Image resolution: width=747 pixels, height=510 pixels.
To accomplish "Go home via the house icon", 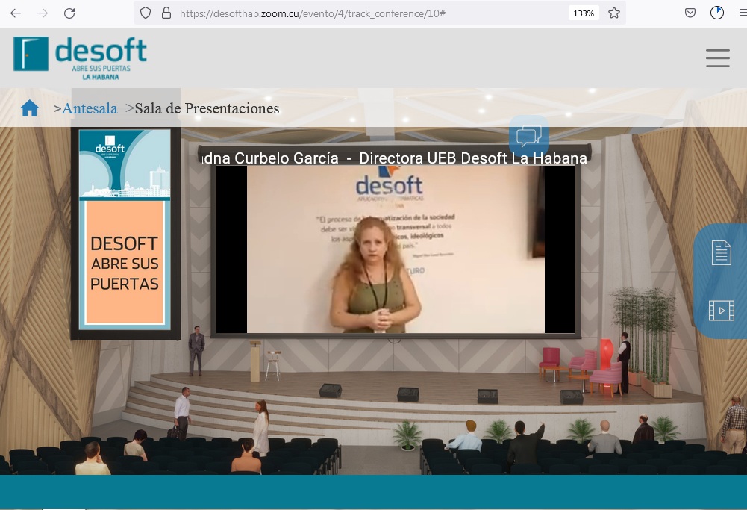I will (x=30, y=108).
